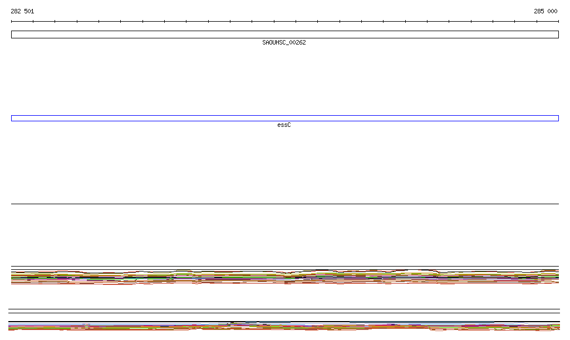The image size is (570, 340).
Task: Click the double line between colored tracks
Action: click(284, 311)
